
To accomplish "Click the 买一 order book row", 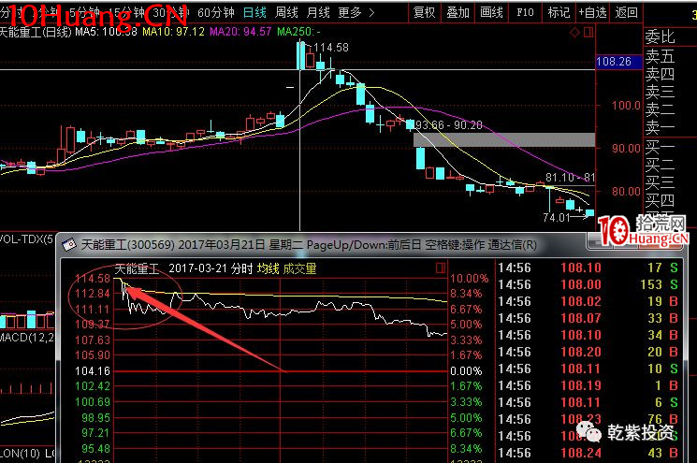I will pyautogui.click(x=661, y=147).
